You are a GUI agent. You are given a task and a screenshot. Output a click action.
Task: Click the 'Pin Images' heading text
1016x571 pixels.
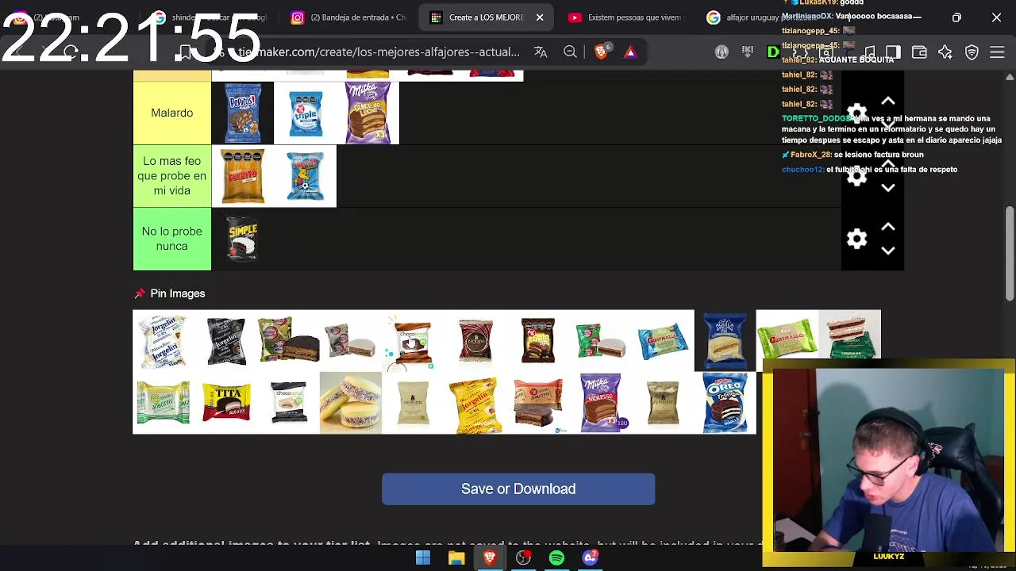pos(178,293)
